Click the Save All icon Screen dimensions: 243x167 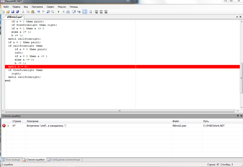pyautogui.click(x=17, y=12)
